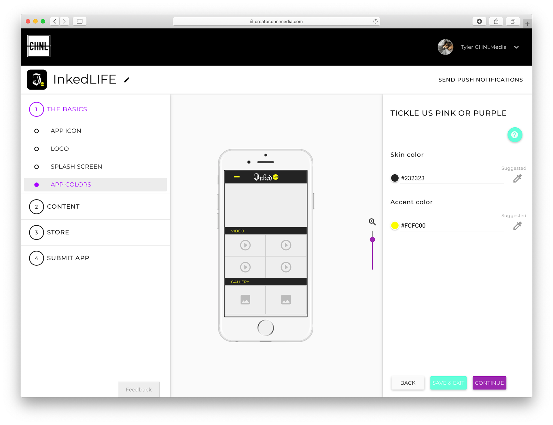The height and width of the screenshot is (425, 553).
Task: Click the InkedLIFE app icon thumbnail
Action: (x=37, y=80)
